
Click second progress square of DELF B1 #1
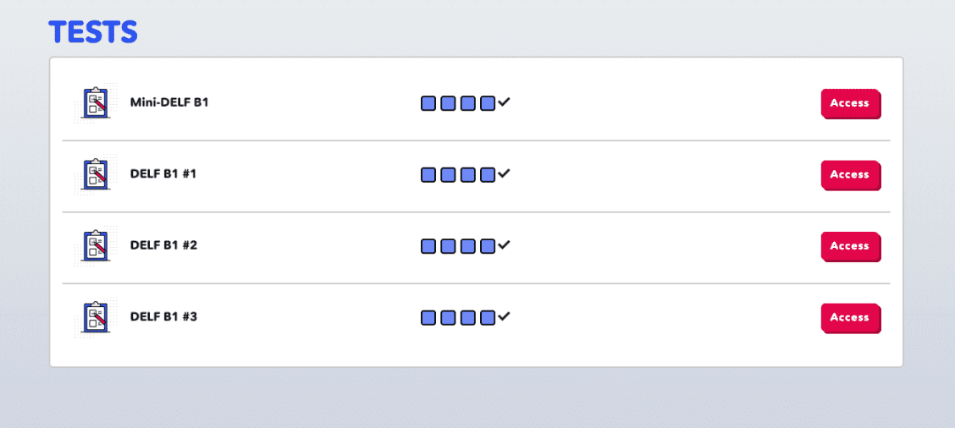point(448,175)
